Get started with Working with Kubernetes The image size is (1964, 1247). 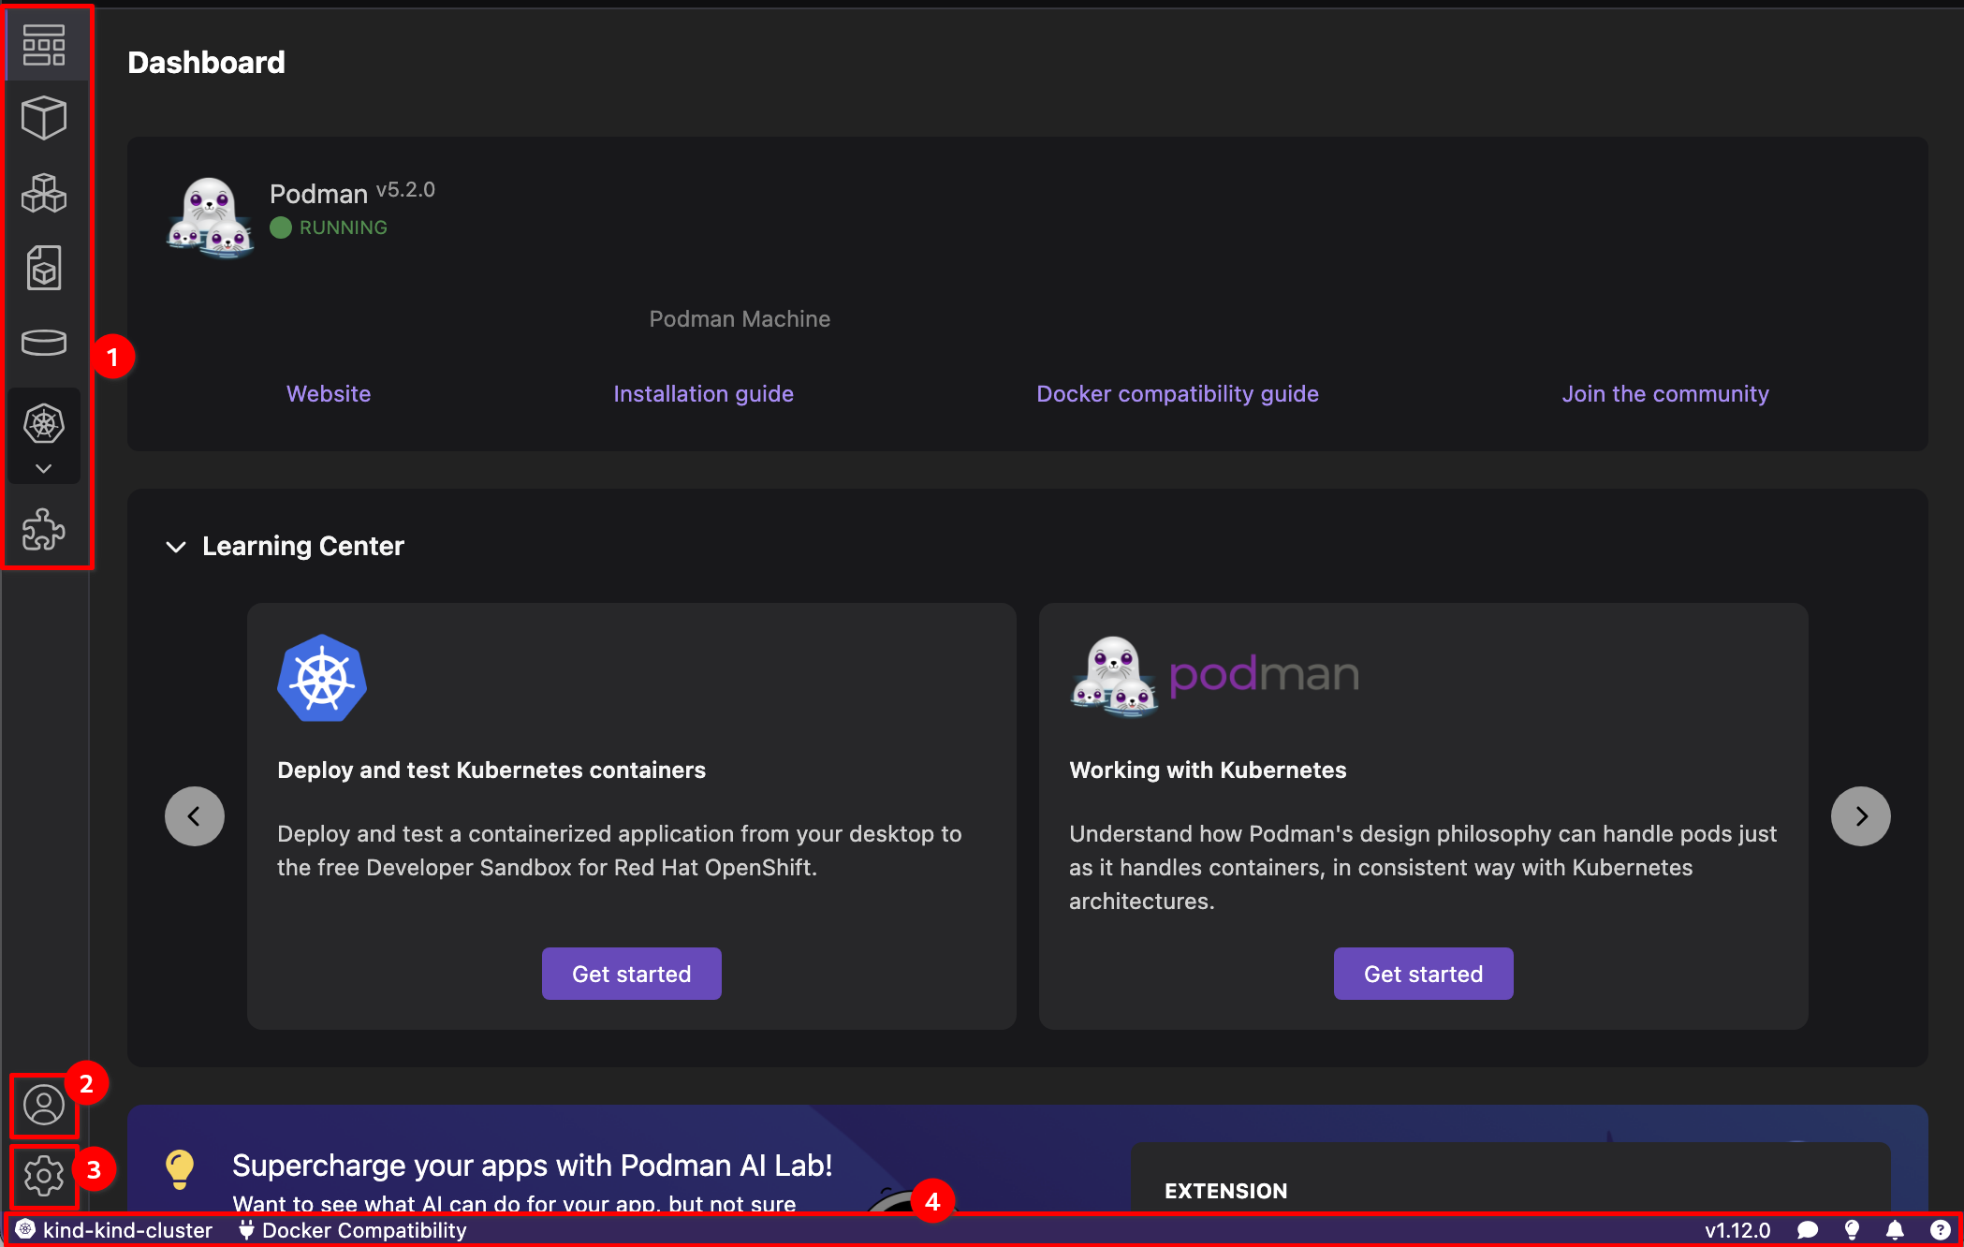point(1424,974)
